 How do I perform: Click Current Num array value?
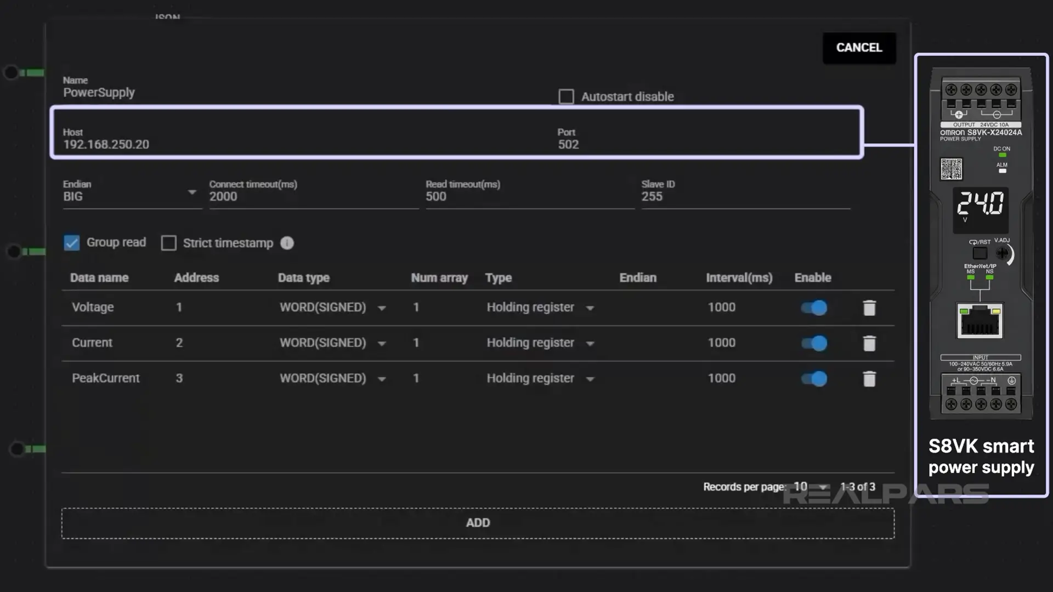(416, 343)
